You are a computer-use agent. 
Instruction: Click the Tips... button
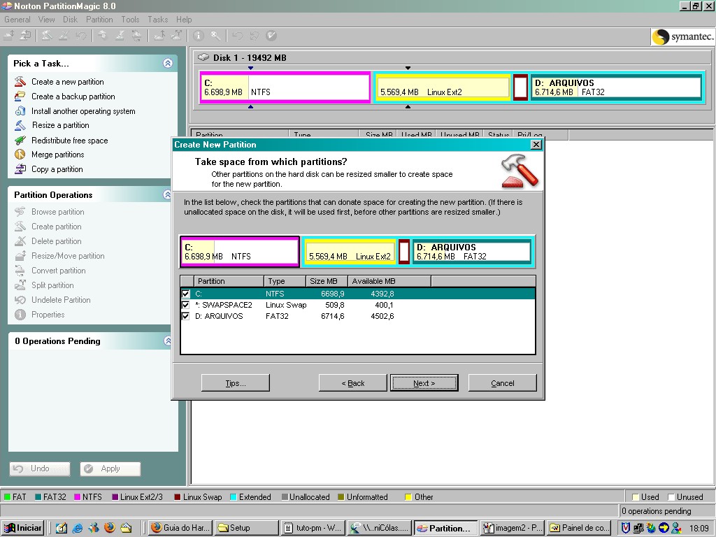[236, 383]
